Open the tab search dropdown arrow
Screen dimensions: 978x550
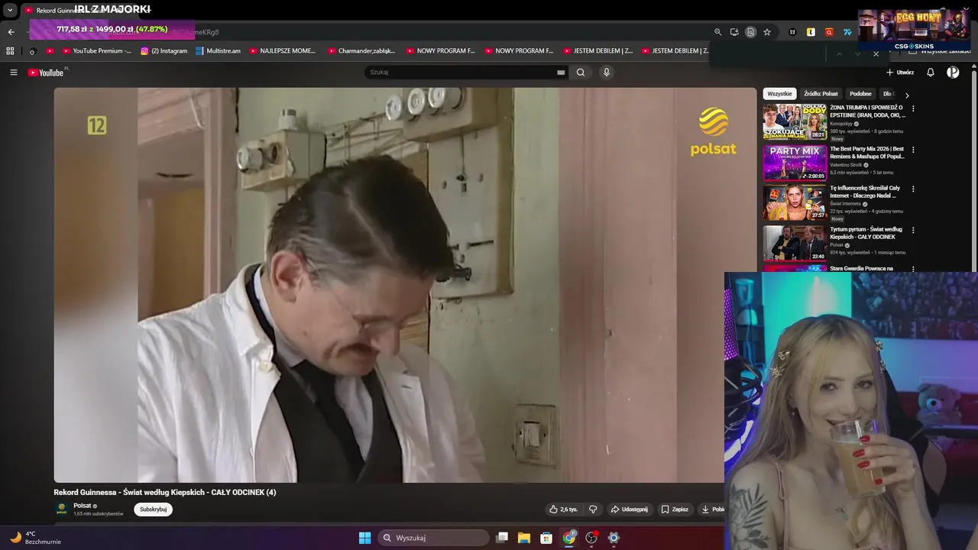[x=10, y=11]
